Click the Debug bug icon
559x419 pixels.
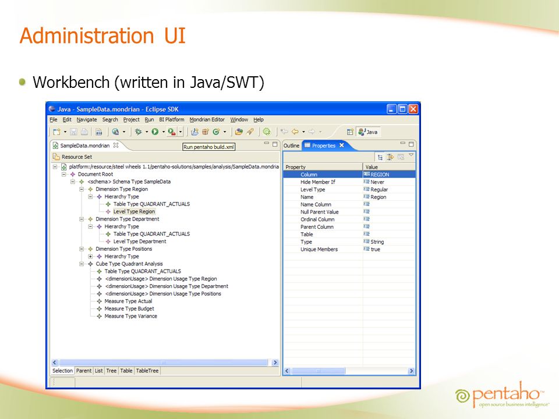(x=139, y=132)
